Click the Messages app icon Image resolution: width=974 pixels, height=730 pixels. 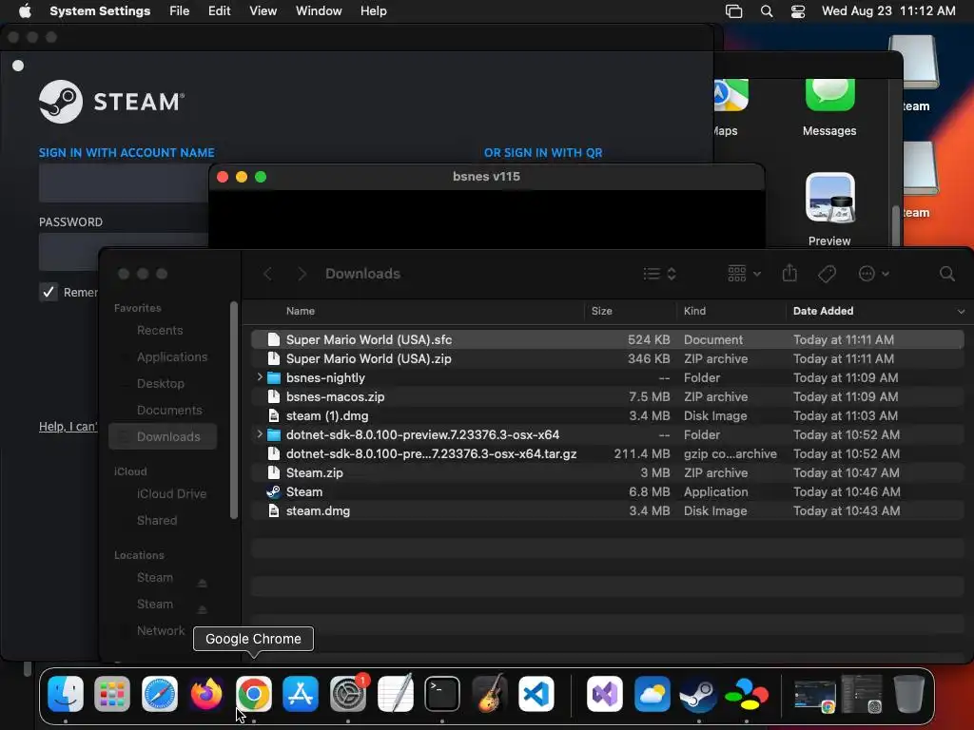click(x=829, y=94)
